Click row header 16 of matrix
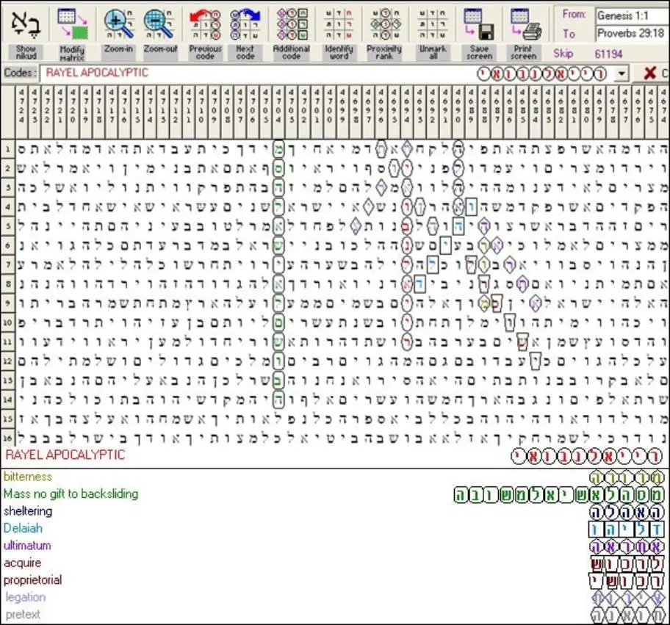670x625 pixels. (7, 438)
